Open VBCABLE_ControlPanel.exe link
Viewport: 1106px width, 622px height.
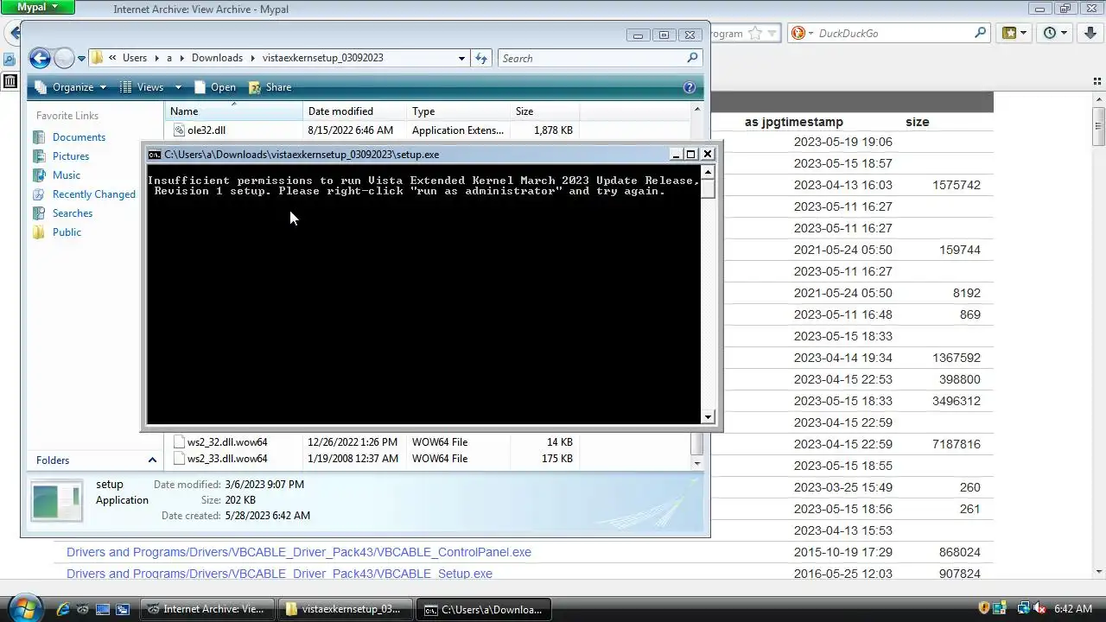pyautogui.click(x=299, y=552)
